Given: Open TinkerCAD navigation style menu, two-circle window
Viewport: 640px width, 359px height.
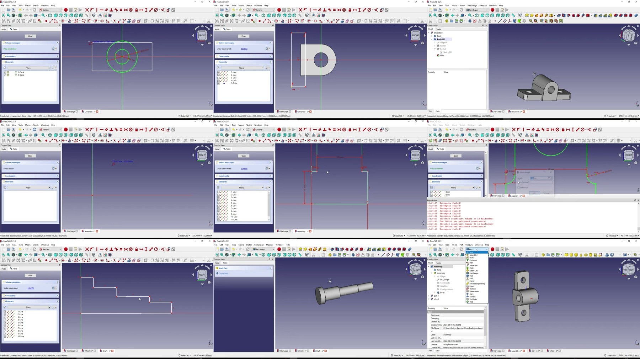Looking at the screenshot, I should (x=185, y=116).
